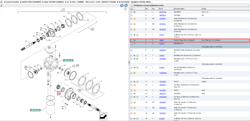Click the box icon for part 191368C1
The width and height of the screenshot is (250, 121).
pyautogui.click(x=134, y=29)
